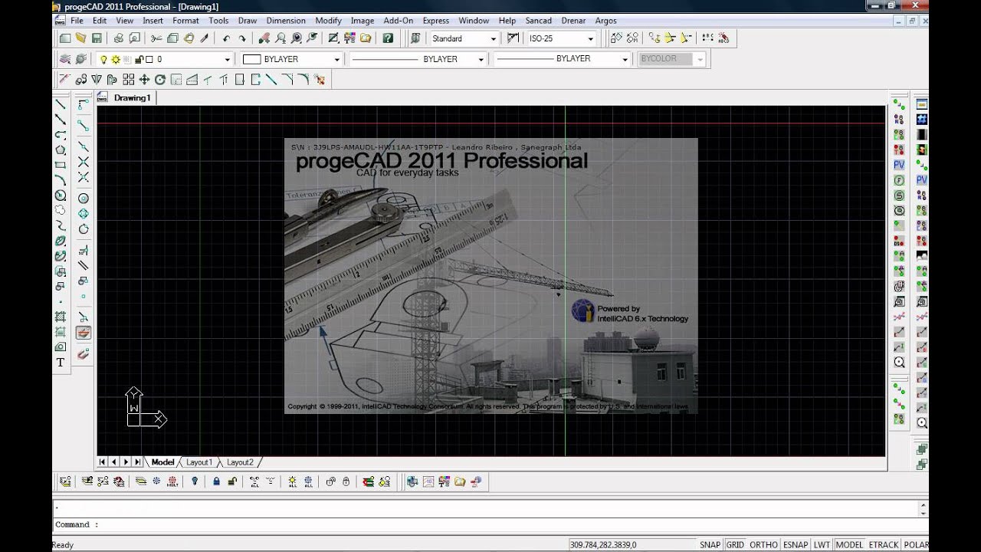Image resolution: width=981 pixels, height=552 pixels.
Task: Select the Line tool in draw toolbar
Action: coord(61,104)
